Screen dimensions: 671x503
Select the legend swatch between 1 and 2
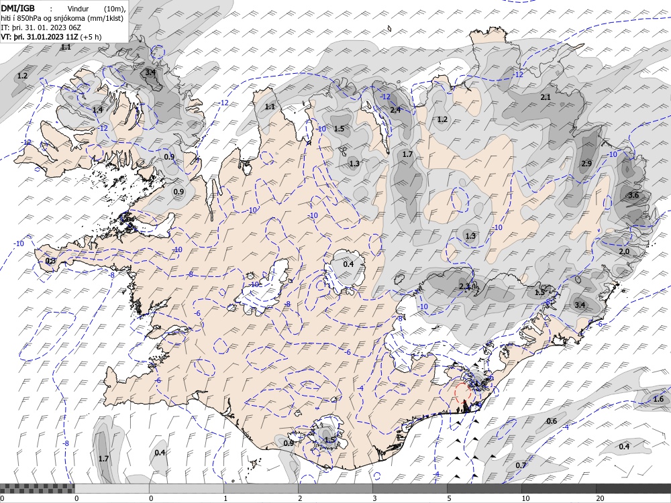[x=261, y=488]
